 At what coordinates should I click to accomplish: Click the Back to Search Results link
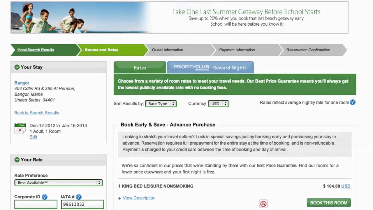point(37,113)
